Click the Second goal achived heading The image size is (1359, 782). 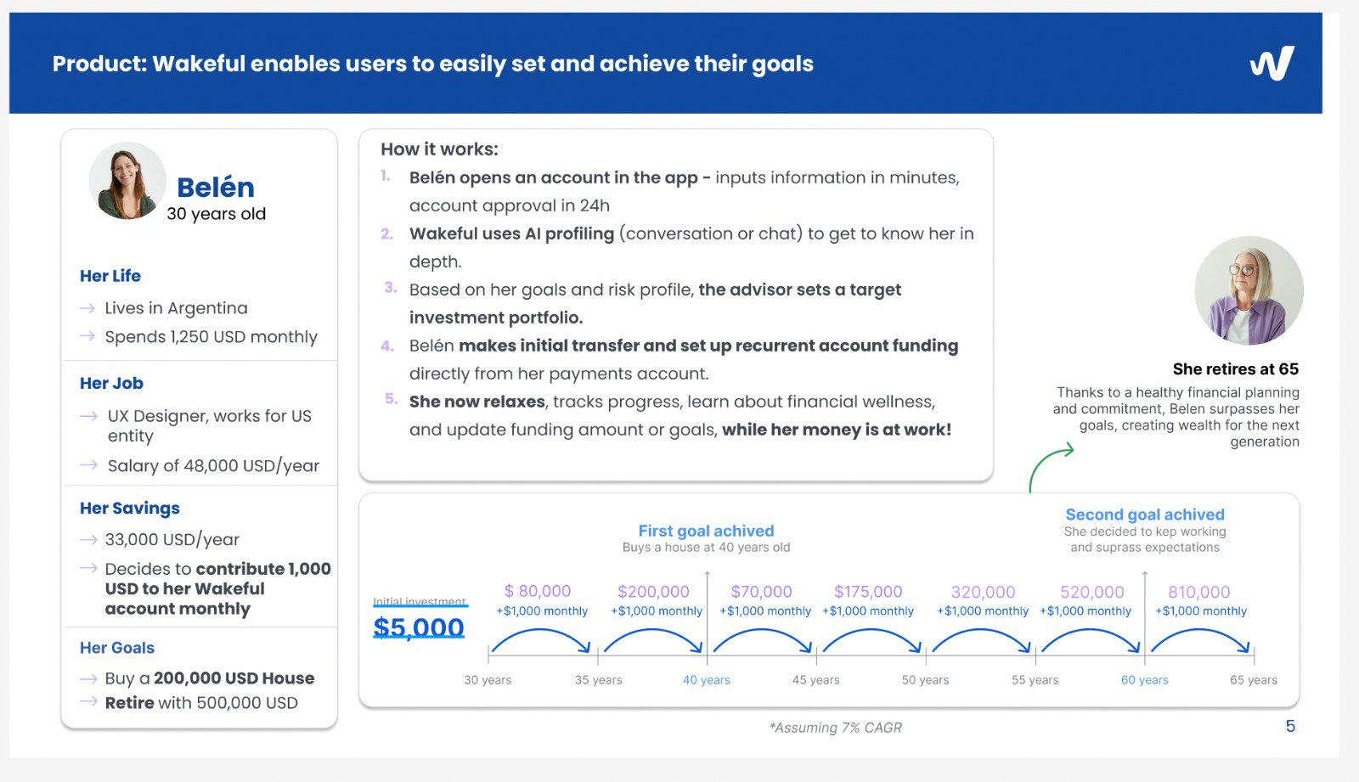pos(1144,515)
